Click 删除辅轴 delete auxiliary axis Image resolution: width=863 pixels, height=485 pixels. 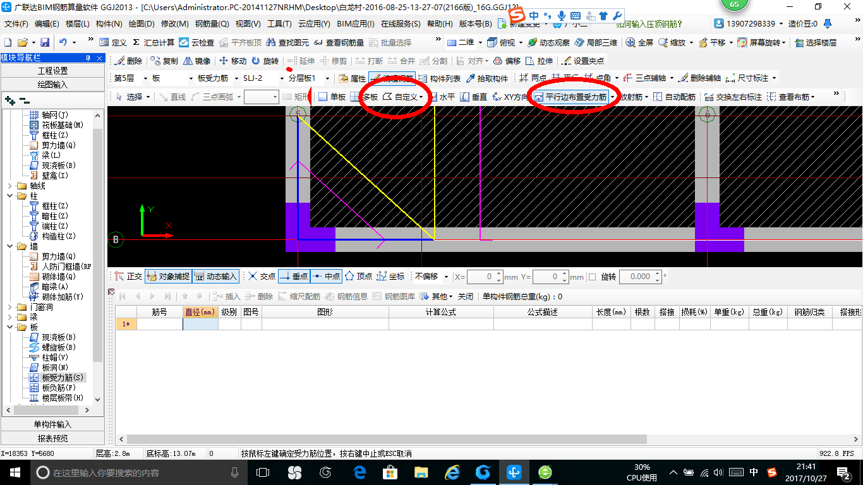[699, 78]
